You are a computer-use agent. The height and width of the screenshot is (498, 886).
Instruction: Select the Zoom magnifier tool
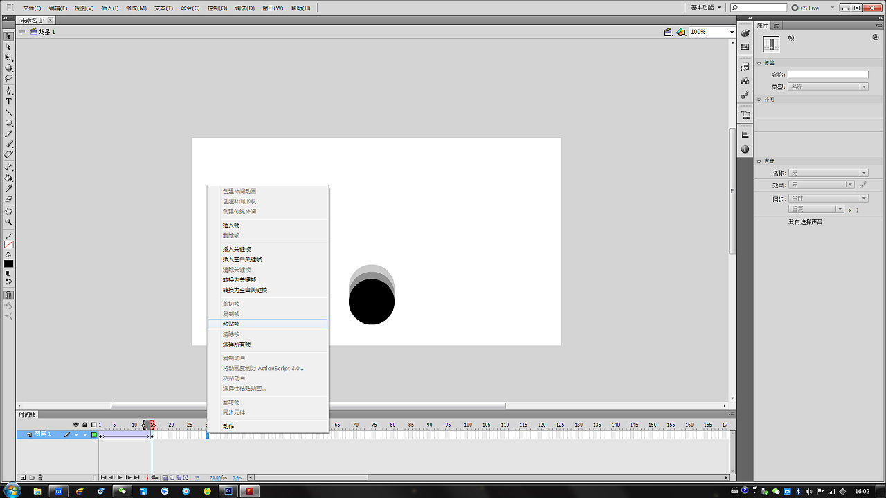click(x=9, y=222)
